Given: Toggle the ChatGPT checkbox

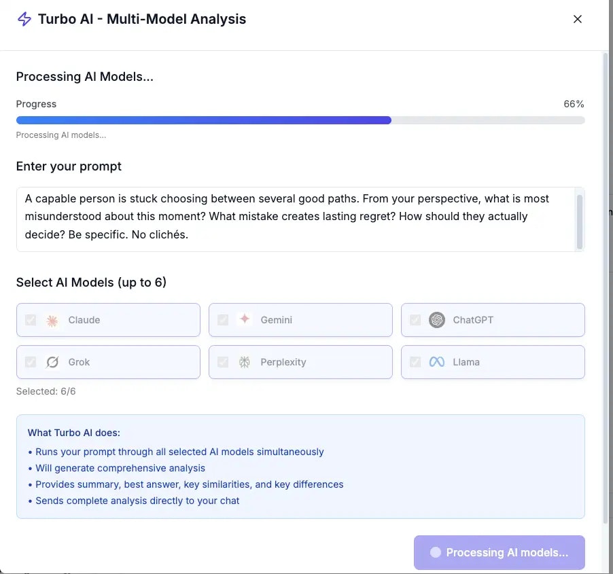Looking at the screenshot, I should tap(415, 320).
